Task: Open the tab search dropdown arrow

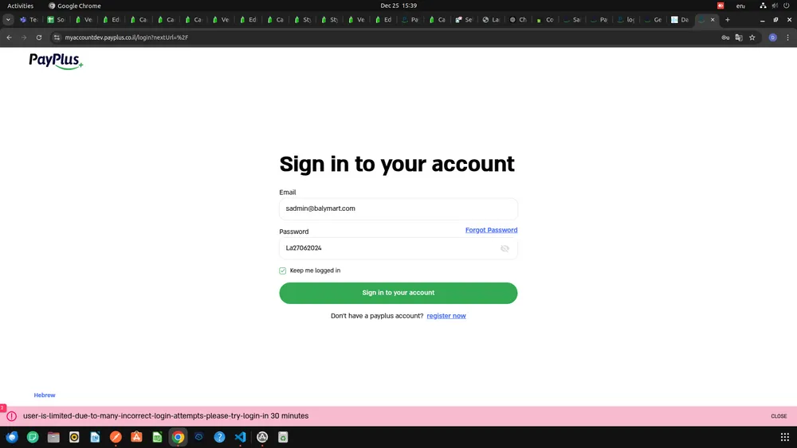Action: [x=8, y=20]
